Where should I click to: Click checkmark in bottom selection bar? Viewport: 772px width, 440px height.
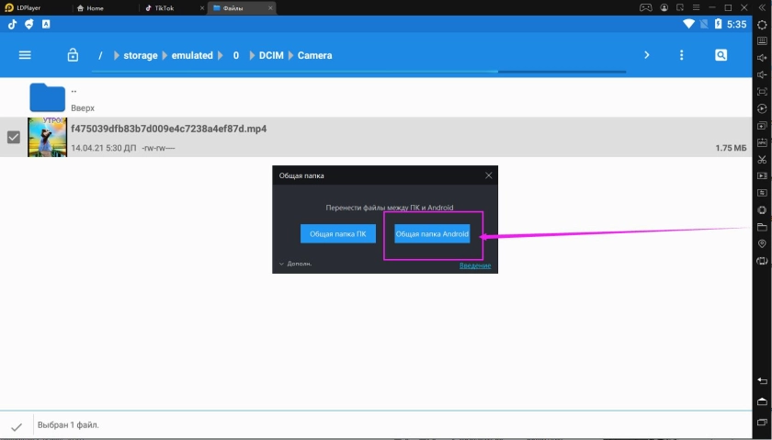pyautogui.click(x=16, y=426)
